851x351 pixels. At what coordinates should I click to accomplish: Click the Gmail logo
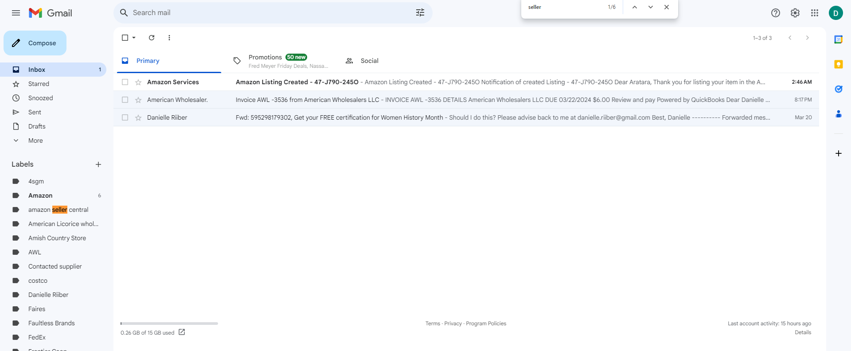tap(51, 13)
